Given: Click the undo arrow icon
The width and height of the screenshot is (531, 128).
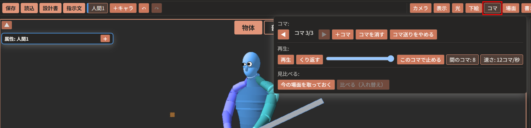Looking at the screenshot, I should coord(144,8).
